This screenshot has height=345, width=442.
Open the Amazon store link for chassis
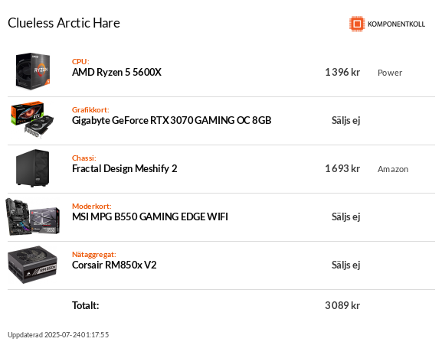point(393,169)
